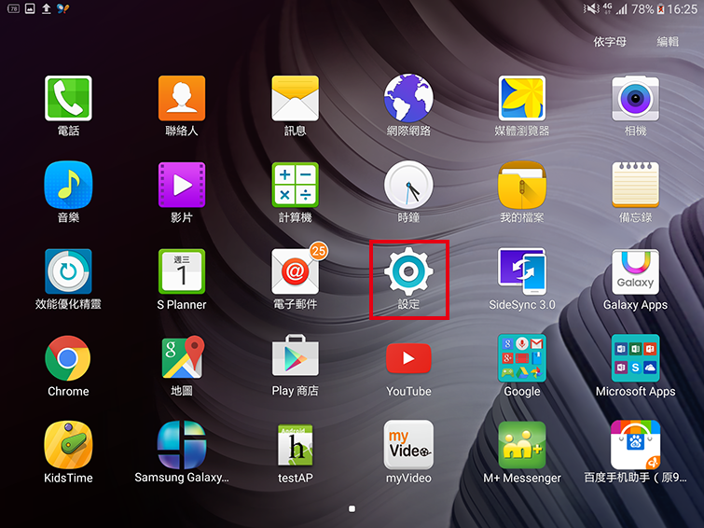704x528 pixels.
Task: Open the 地圖 maps app
Action: tap(182, 358)
